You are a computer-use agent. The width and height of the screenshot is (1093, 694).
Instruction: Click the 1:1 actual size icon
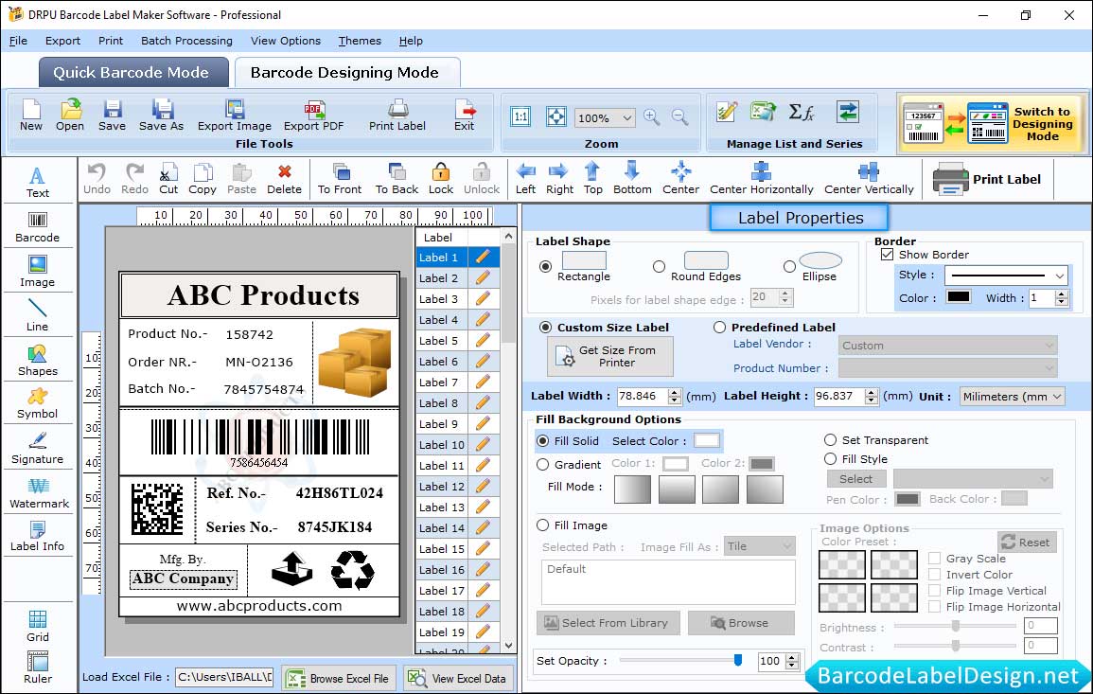pyautogui.click(x=520, y=117)
